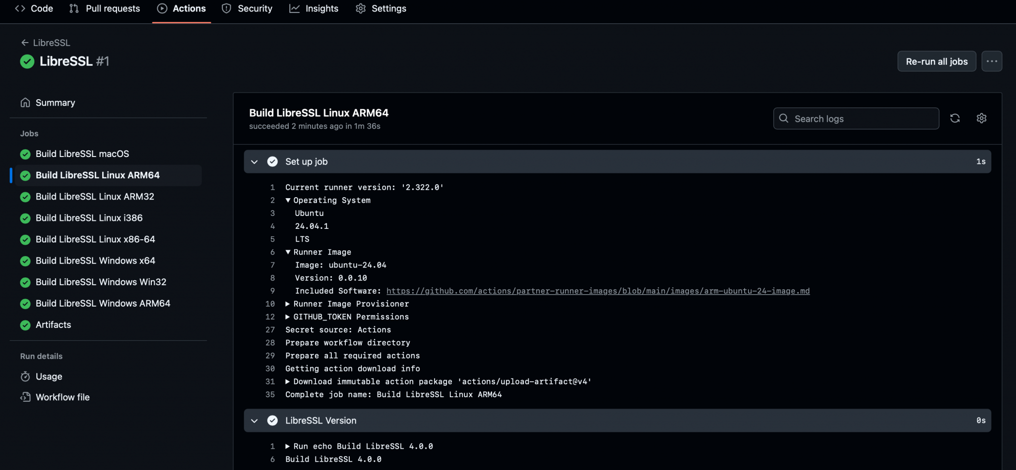
Task: Open the log settings gear menu
Action: [981, 118]
